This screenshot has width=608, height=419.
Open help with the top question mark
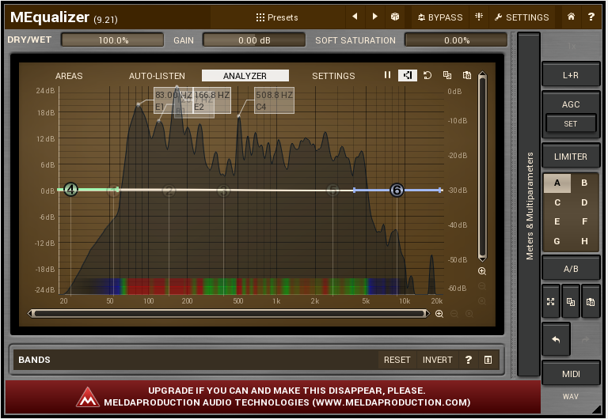point(591,17)
